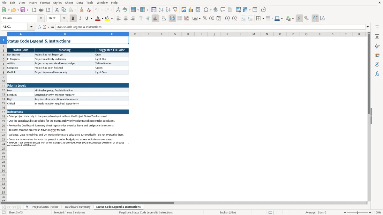
Task: Open sidebar Styles deck
Action: (x=377, y=46)
